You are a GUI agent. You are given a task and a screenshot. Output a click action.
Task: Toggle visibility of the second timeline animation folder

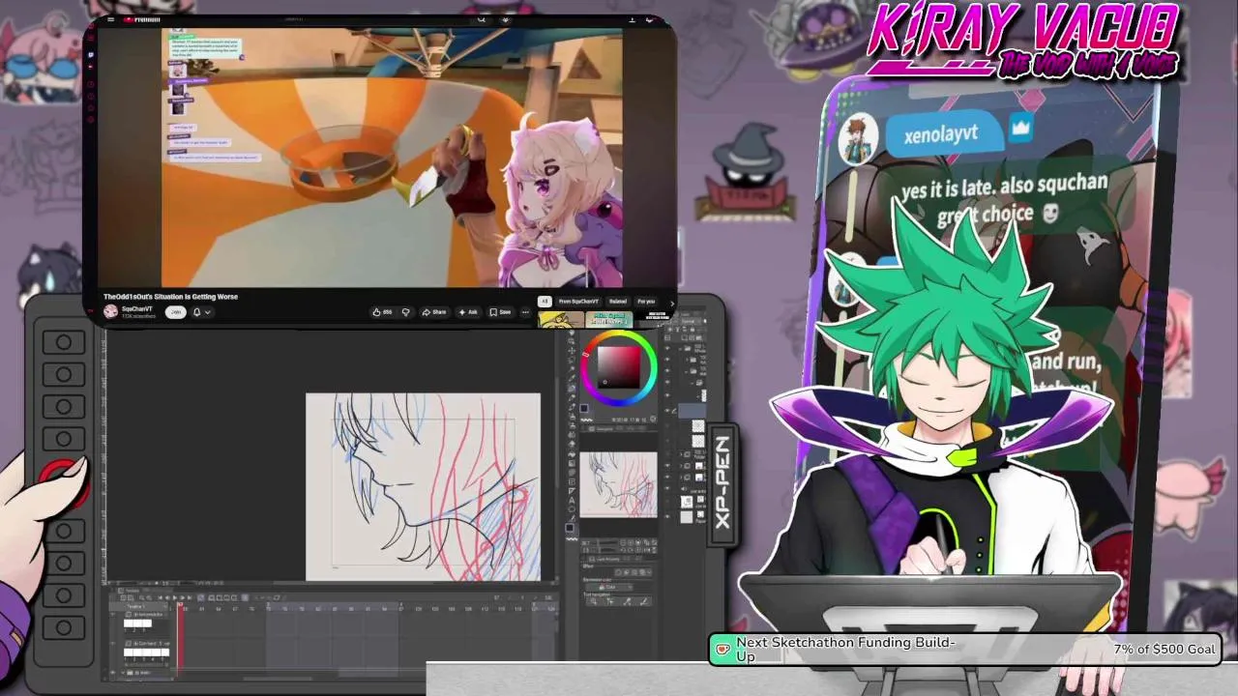point(112,644)
